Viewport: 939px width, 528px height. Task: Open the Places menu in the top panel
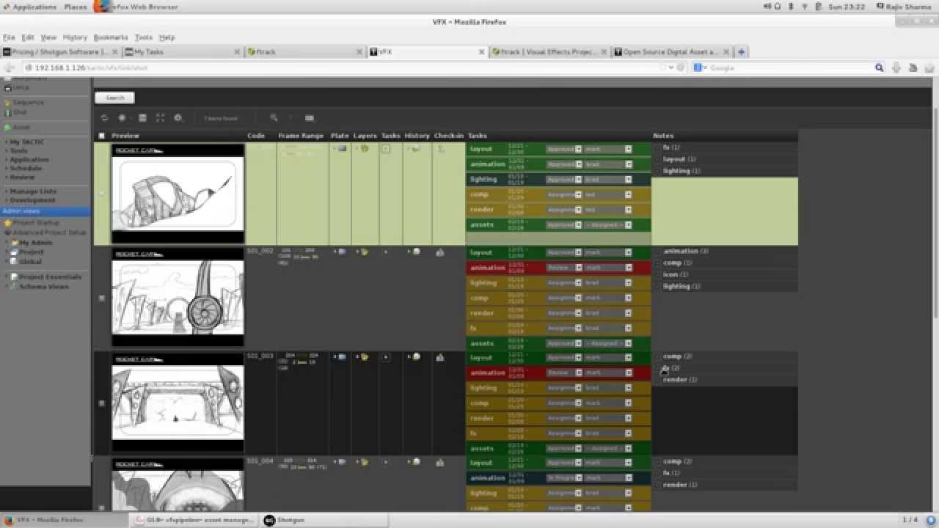pyautogui.click(x=76, y=7)
